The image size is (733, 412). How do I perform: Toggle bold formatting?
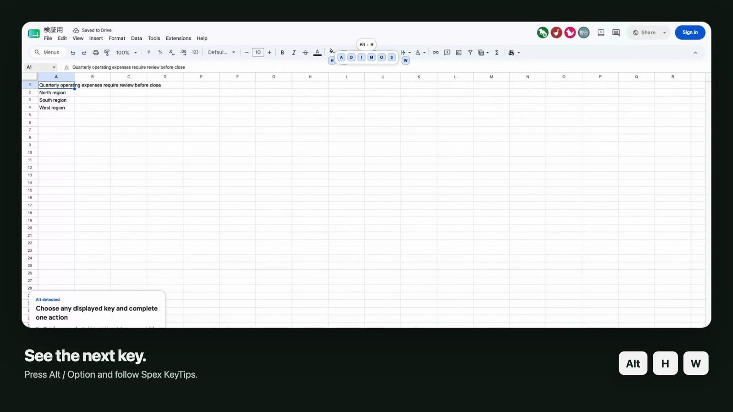pos(282,53)
